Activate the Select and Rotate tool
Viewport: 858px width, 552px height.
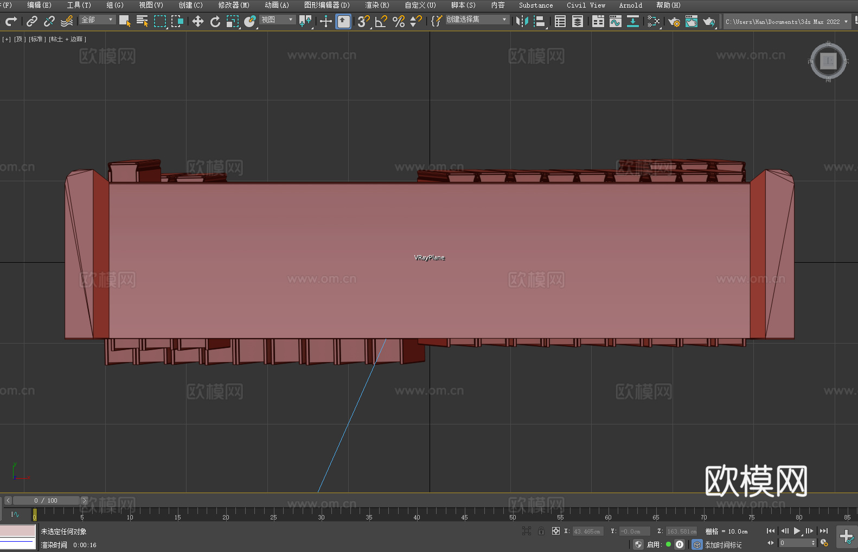pos(215,21)
